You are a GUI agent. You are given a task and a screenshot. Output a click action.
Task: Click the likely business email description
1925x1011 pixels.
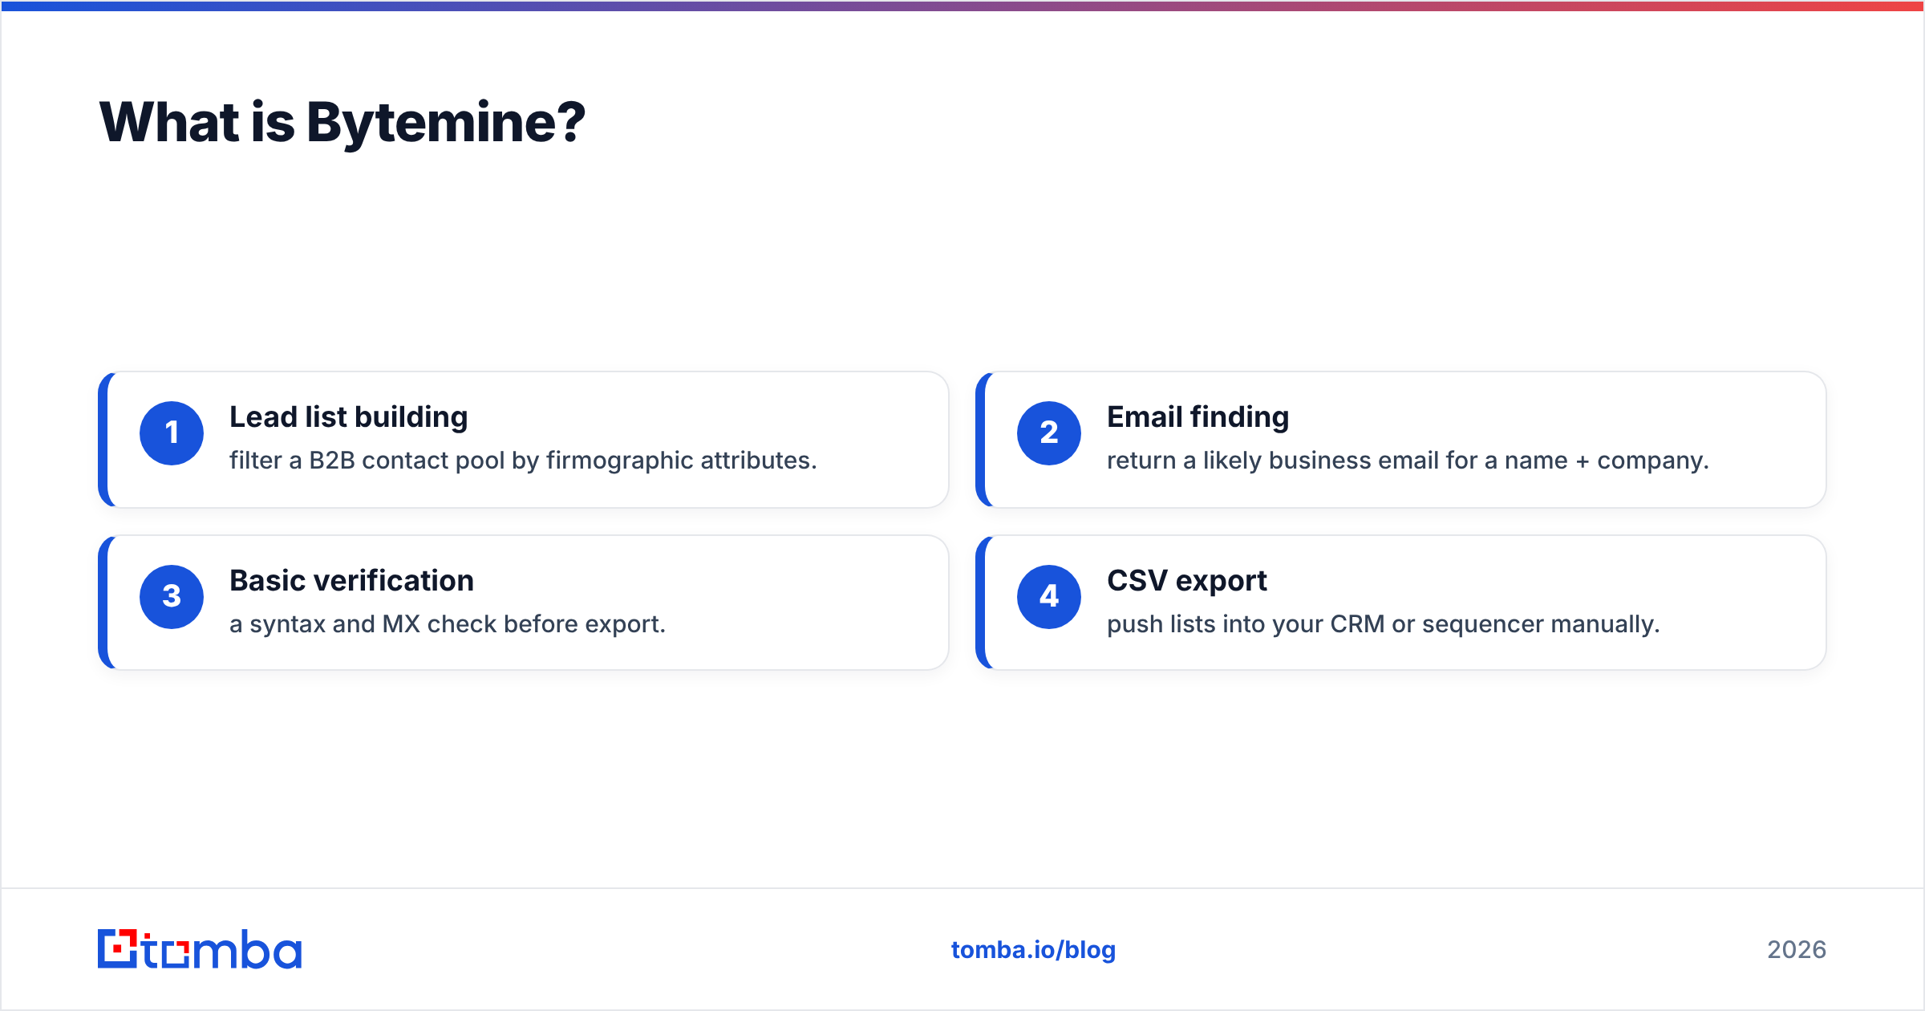(1408, 461)
